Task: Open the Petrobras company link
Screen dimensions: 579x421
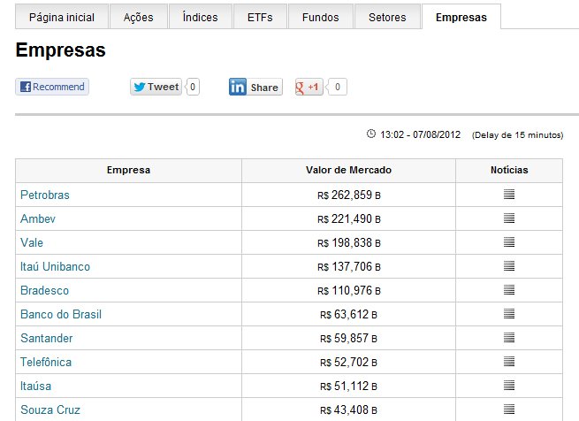Action: (x=45, y=195)
